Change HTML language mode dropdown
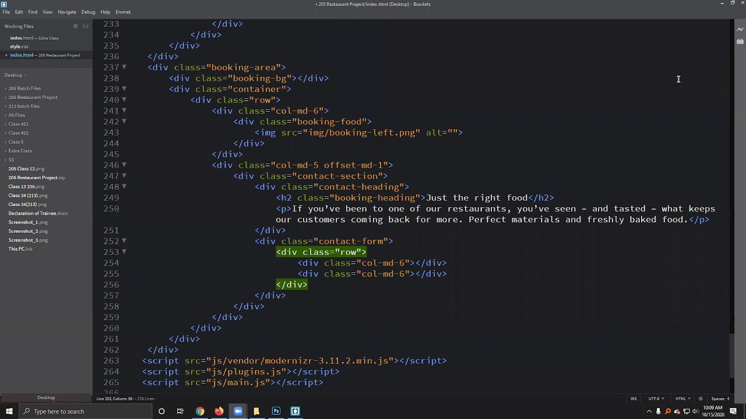Image resolution: width=746 pixels, height=419 pixels. tap(682, 399)
